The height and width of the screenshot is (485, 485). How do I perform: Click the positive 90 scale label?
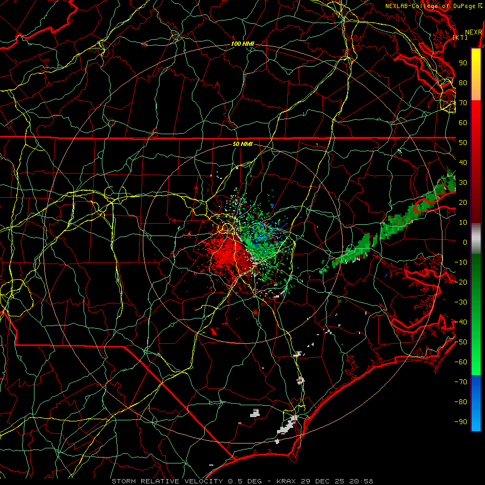click(x=463, y=63)
